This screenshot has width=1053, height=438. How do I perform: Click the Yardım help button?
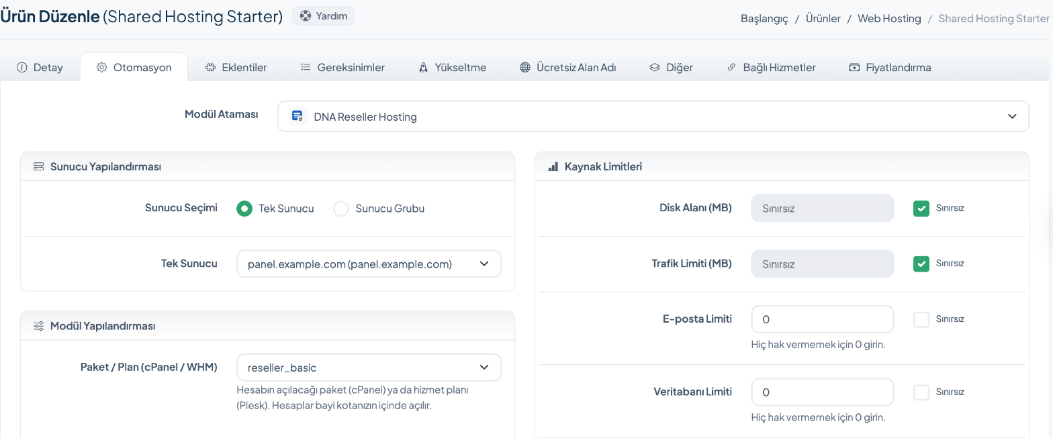click(x=324, y=15)
